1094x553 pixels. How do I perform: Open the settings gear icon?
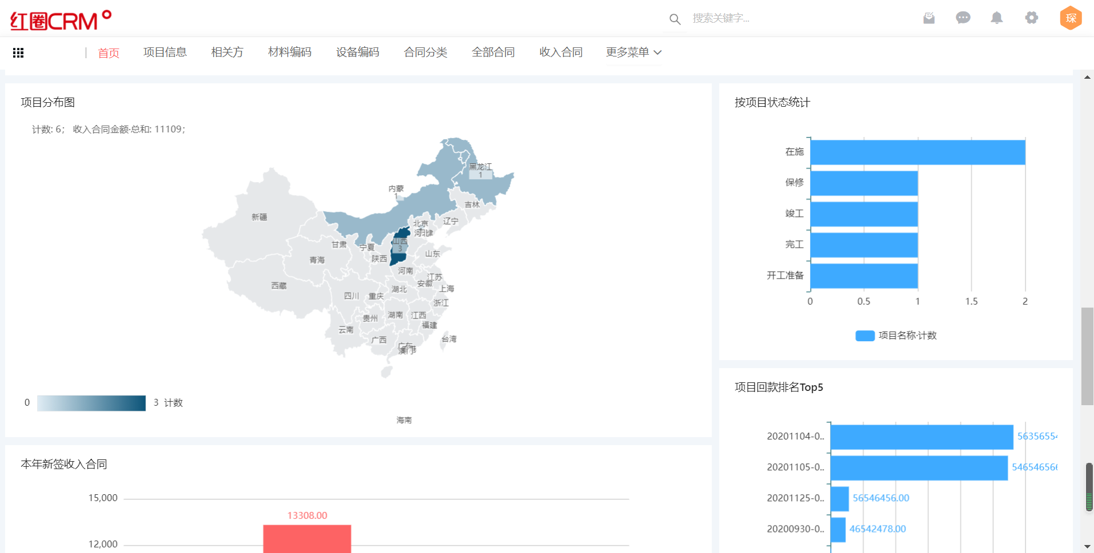pyautogui.click(x=1031, y=18)
